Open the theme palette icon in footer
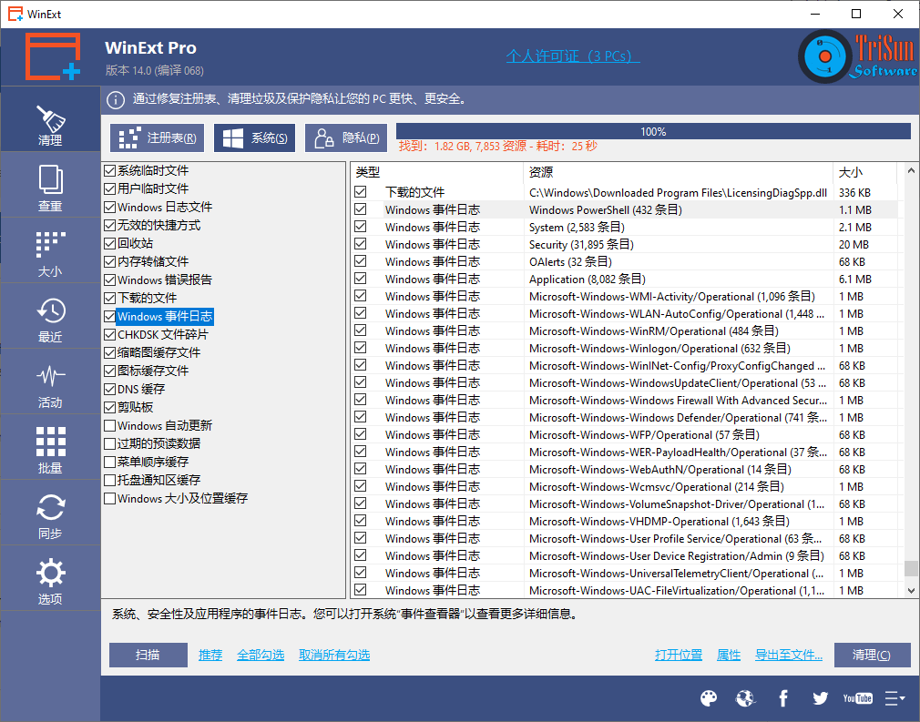Screen dimensions: 920x722 tap(709, 698)
